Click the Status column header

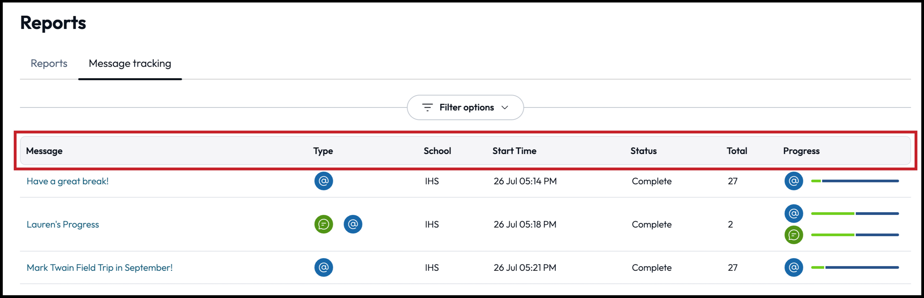[x=643, y=151]
